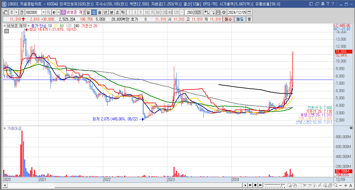Select daily period 일 button
Screen dimensions: 355x190
(88, 13)
